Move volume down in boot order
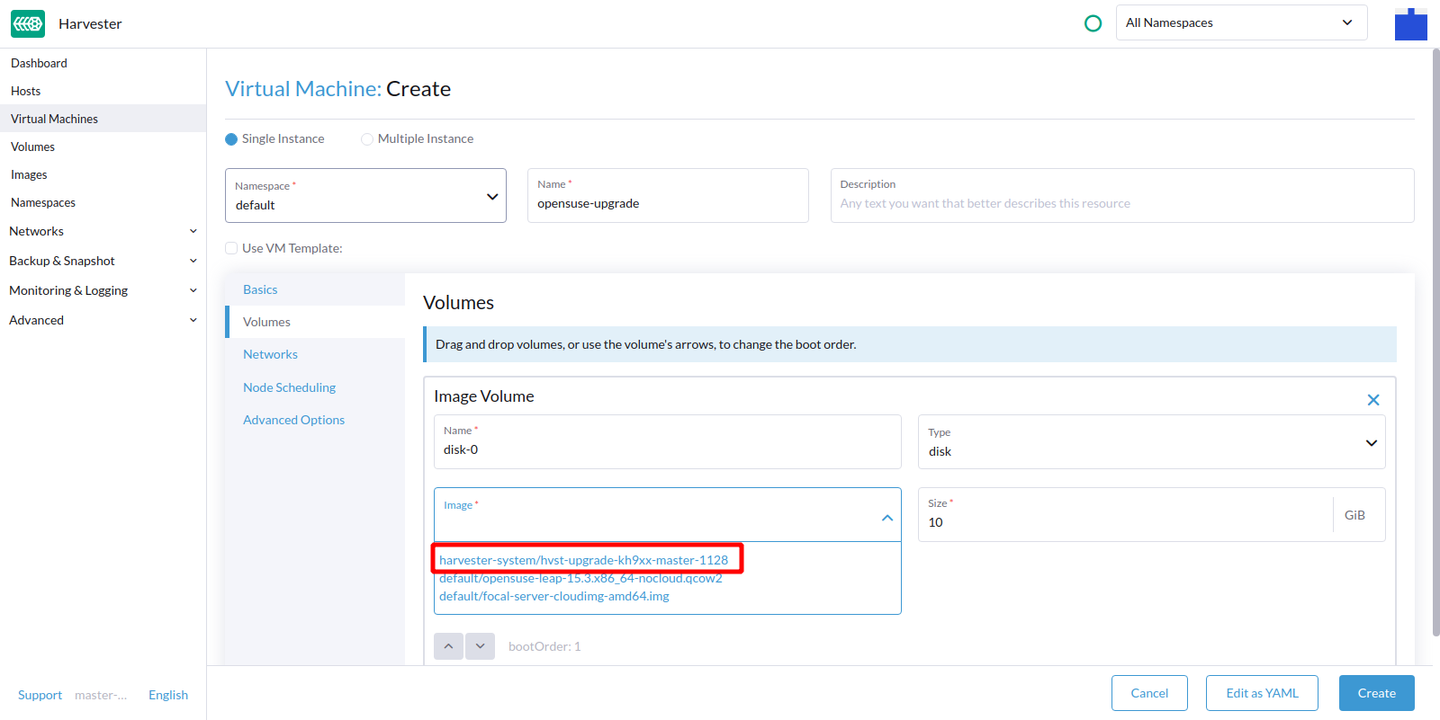Screen dimensions: 1440x720 click(481, 646)
